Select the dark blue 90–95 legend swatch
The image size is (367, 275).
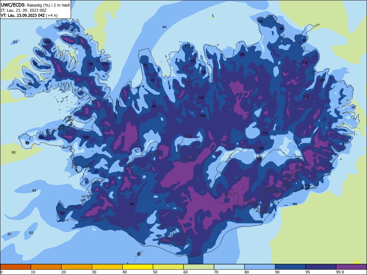[290, 267]
